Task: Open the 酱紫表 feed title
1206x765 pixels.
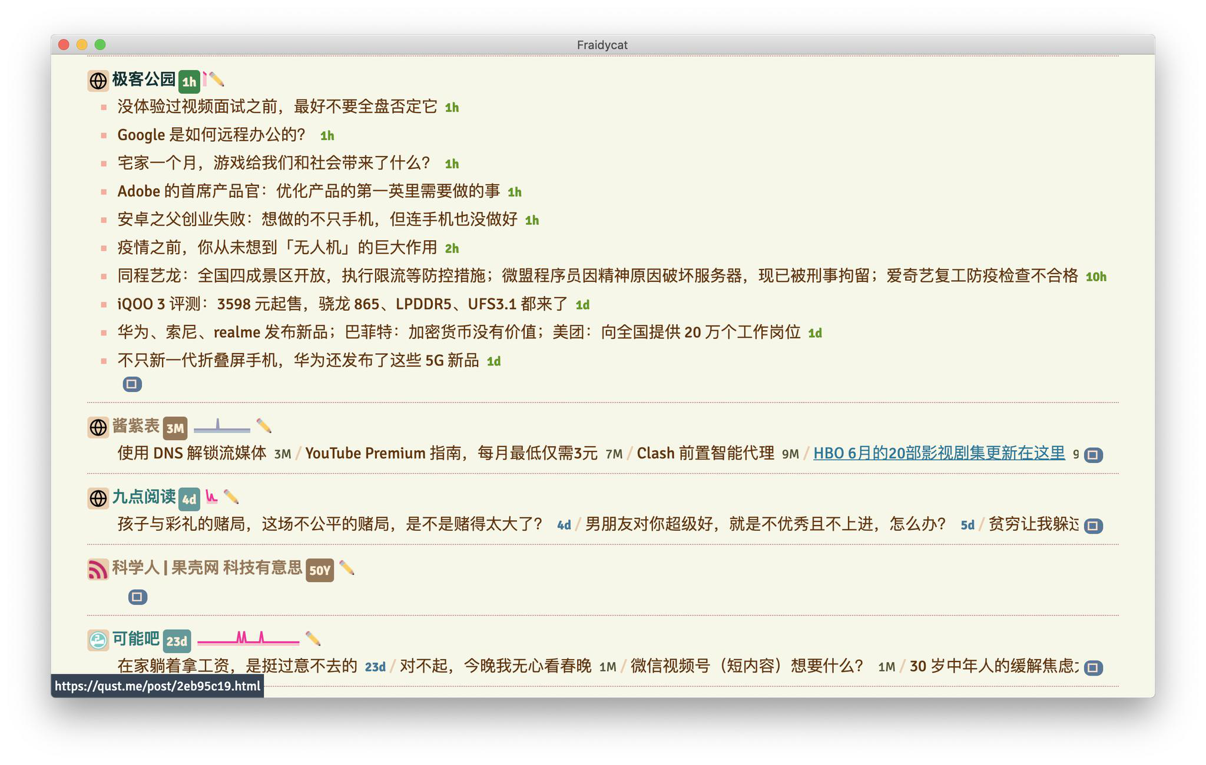Action: pos(135,425)
